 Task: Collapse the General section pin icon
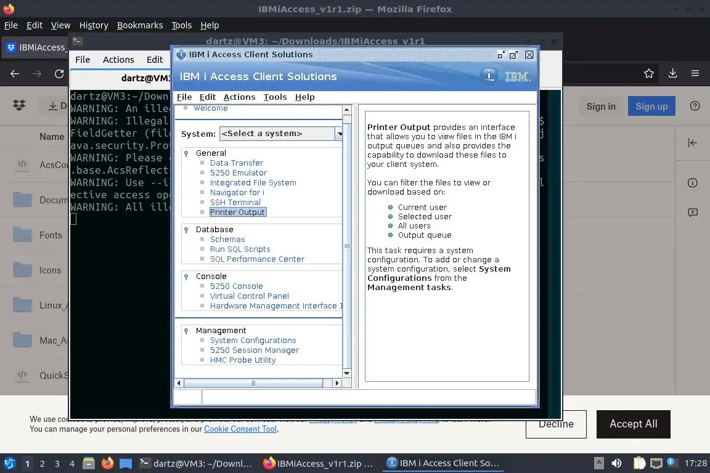pyautogui.click(x=186, y=153)
